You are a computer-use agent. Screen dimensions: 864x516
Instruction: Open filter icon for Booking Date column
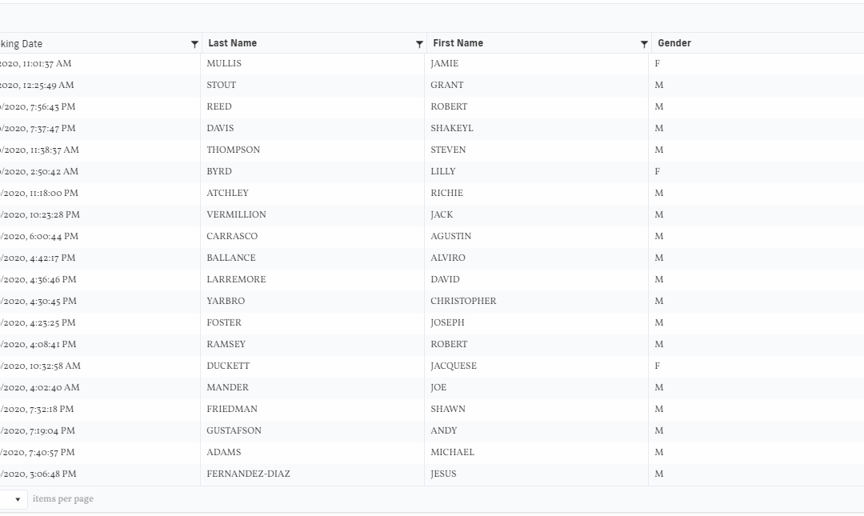coord(194,44)
